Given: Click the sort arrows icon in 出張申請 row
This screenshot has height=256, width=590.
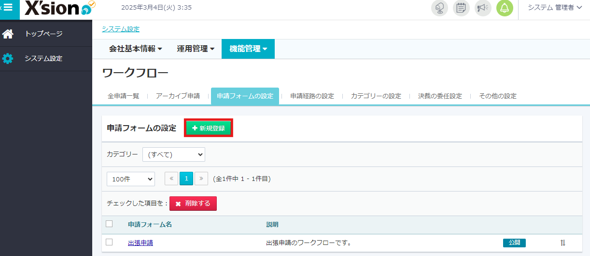Looking at the screenshot, I should tap(562, 243).
